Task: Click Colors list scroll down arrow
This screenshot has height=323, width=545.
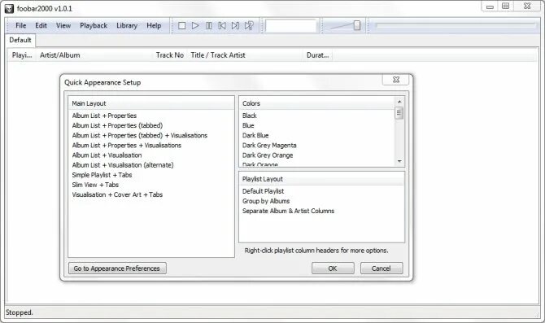Action: 399,161
